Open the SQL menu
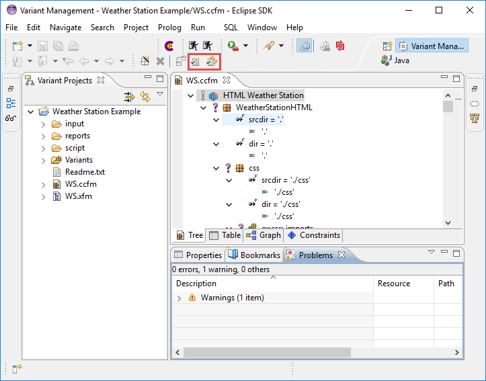Image resolution: width=486 pixels, height=381 pixels. click(x=231, y=28)
